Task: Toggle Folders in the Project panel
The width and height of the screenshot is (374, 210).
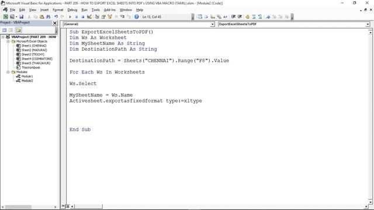Action: [19, 30]
